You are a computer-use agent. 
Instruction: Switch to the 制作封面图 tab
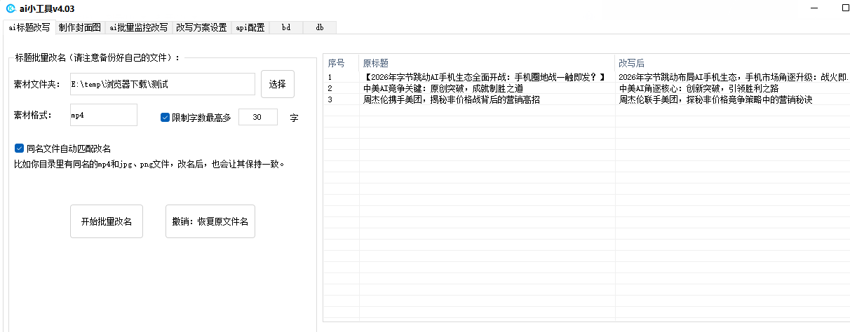point(80,28)
